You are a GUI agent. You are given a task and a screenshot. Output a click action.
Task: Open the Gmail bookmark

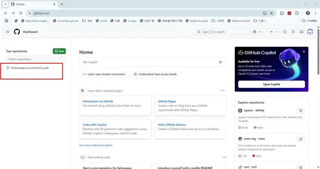pos(102,21)
